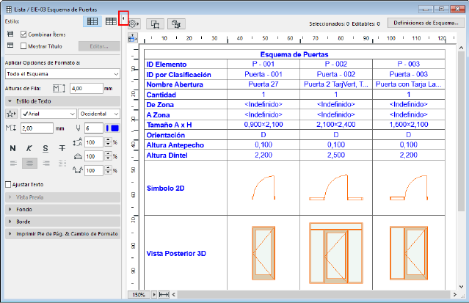Image resolution: width=469 pixels, height=303 pixels.
Task: Collapse the left format panel arrow
Action: click(x=123, y=17)
